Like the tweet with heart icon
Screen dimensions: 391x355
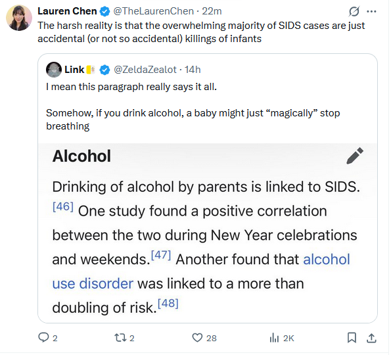(x=197, y=338)
